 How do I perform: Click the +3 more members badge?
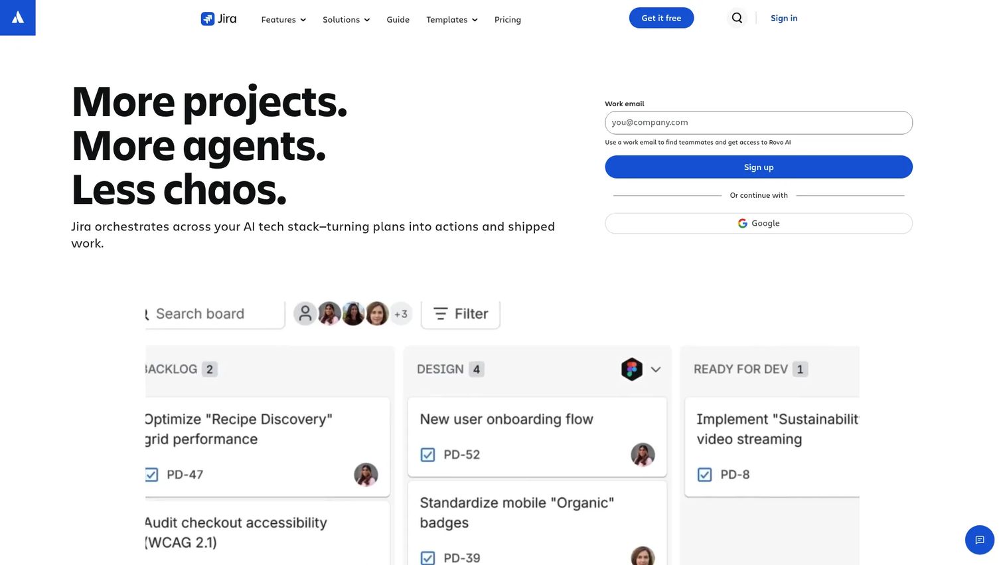click(401, 314)
